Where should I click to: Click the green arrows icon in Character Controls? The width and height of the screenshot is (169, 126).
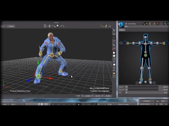165,23
